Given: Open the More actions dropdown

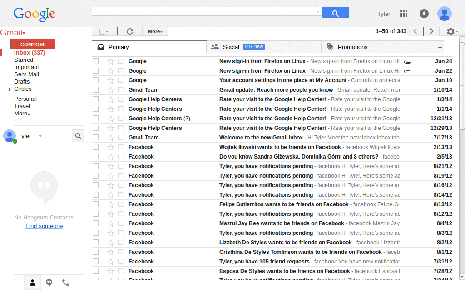Looking at the screenshot, I should coord(155,31).
